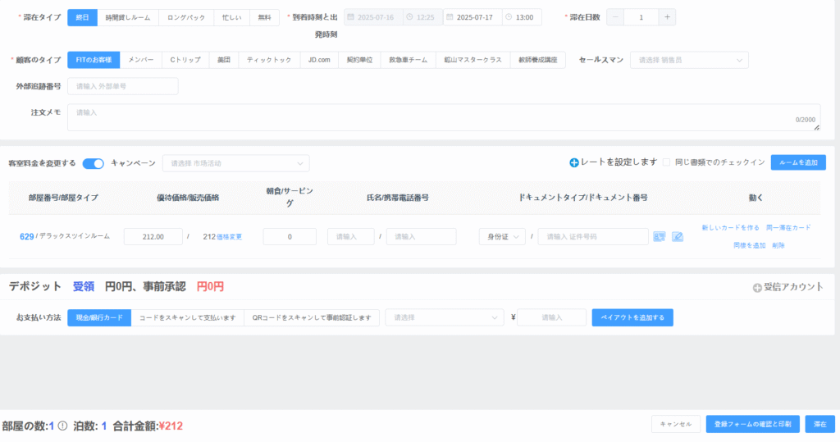
Task: Select 忙しい stay type
Action: click(x=231, y=17)
